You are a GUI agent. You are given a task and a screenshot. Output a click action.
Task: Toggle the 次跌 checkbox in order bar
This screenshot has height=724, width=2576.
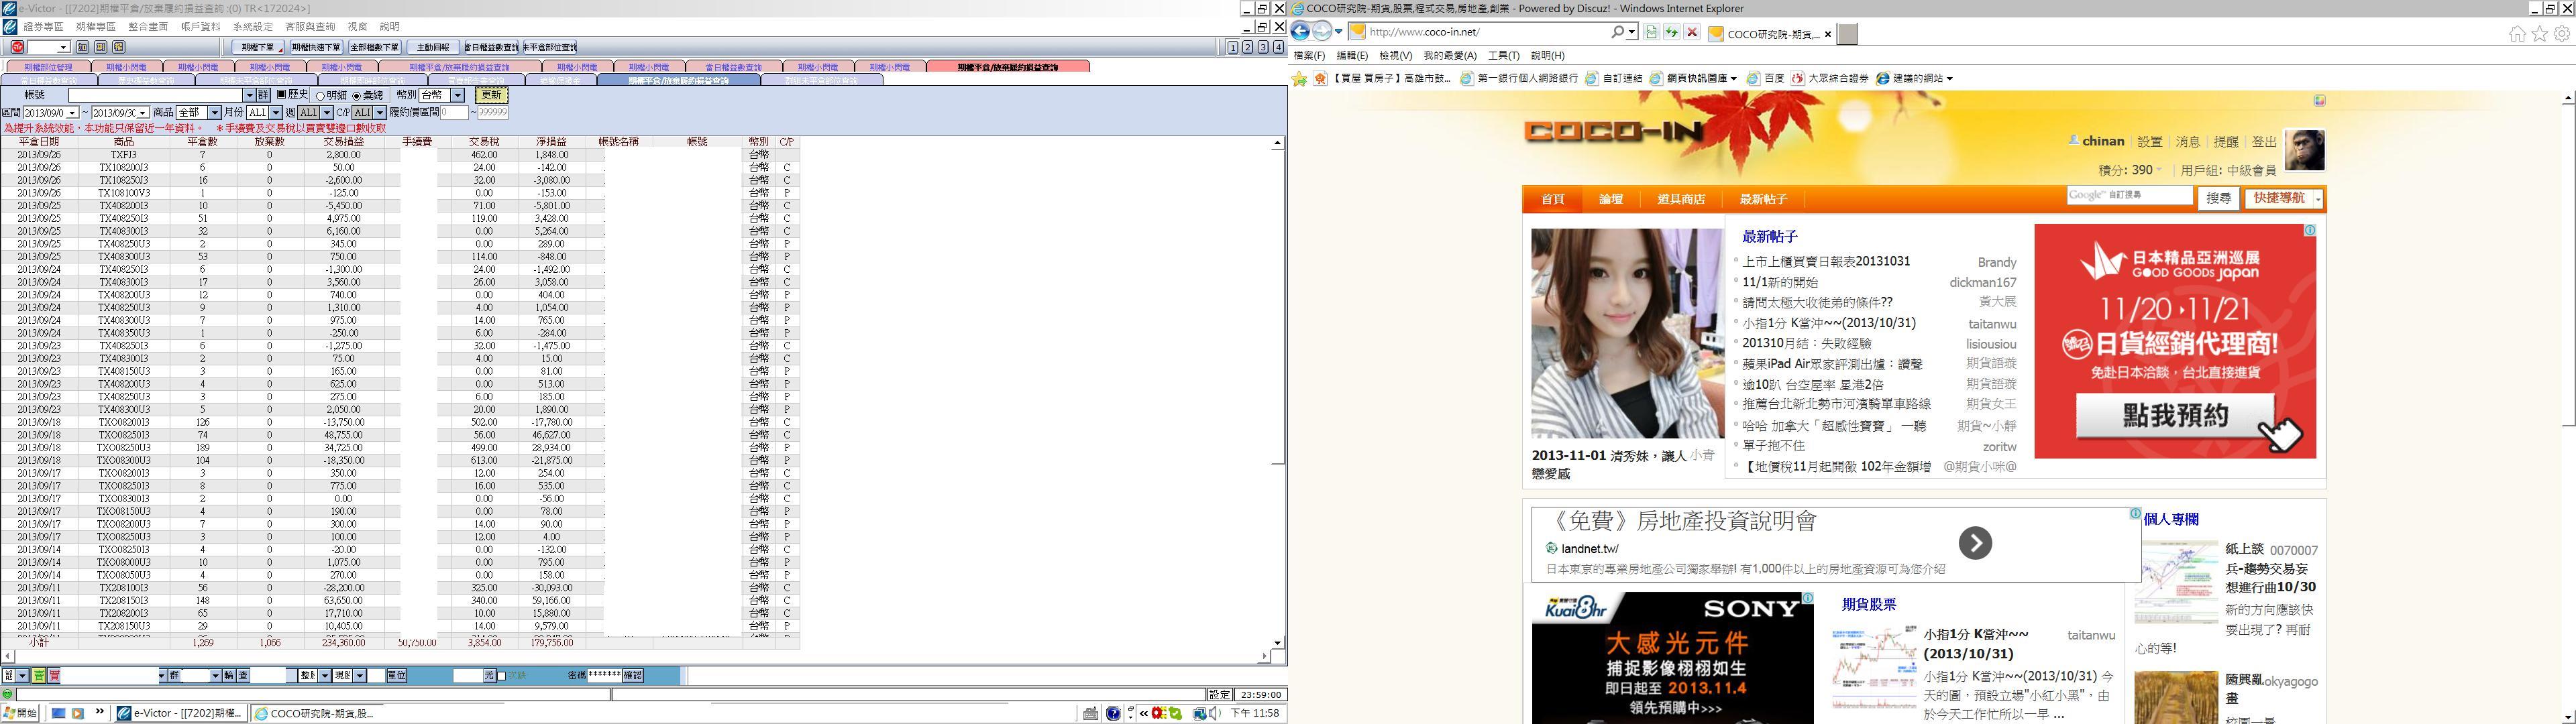coord(502,676)
